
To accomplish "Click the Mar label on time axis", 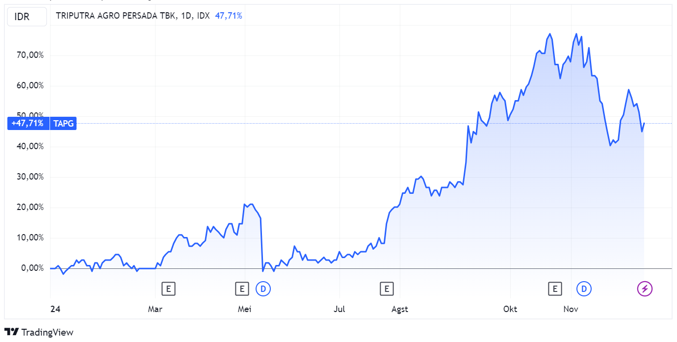I will pos(155,309).
